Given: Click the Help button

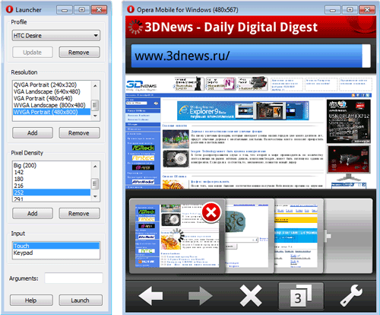Looking at the screenshot, I should (31, 301).
